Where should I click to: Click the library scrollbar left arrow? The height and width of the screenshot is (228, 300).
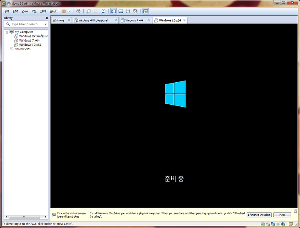tap(6, 216)
